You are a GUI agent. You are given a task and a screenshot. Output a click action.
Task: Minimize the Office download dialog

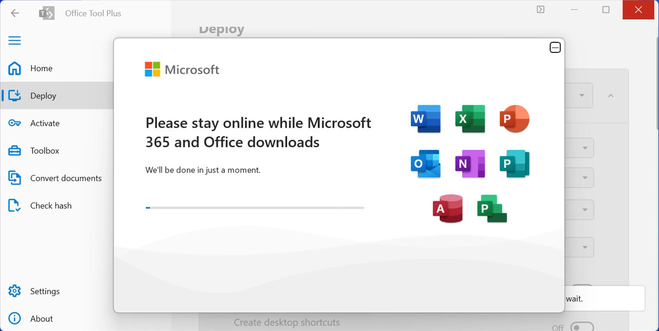(555, 47)
